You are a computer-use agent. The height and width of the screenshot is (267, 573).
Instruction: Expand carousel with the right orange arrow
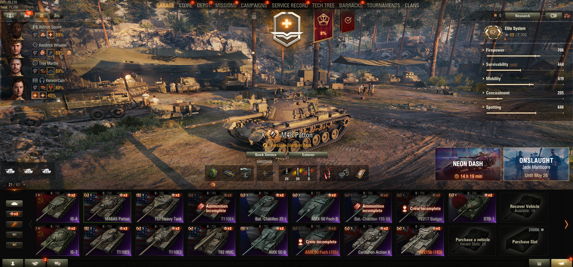566,224
